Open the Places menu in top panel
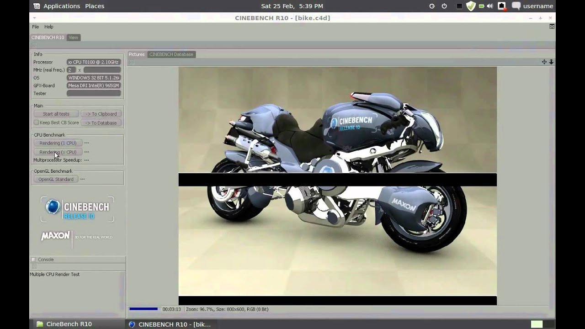585x329 pixels. [95, 6]
